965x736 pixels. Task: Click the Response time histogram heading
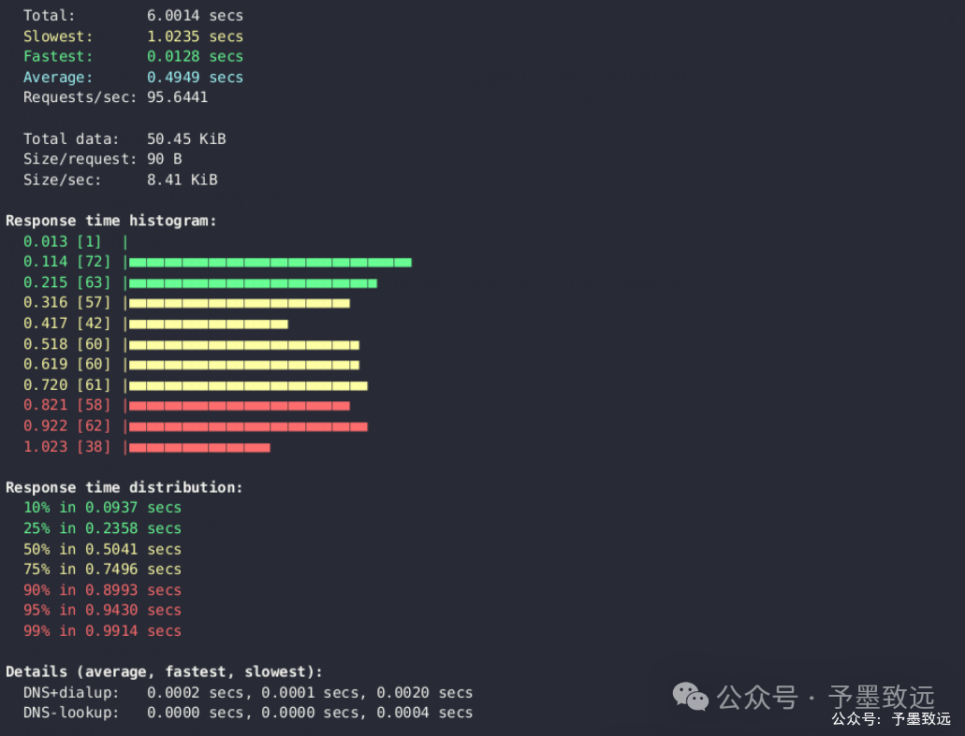(111, 221)
